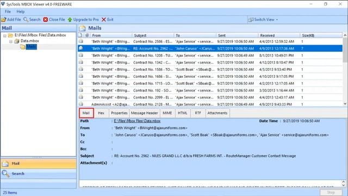Switch to the Attachments tab
The height and width of the screenshot is (196, 348).
[x=217, y=113]
